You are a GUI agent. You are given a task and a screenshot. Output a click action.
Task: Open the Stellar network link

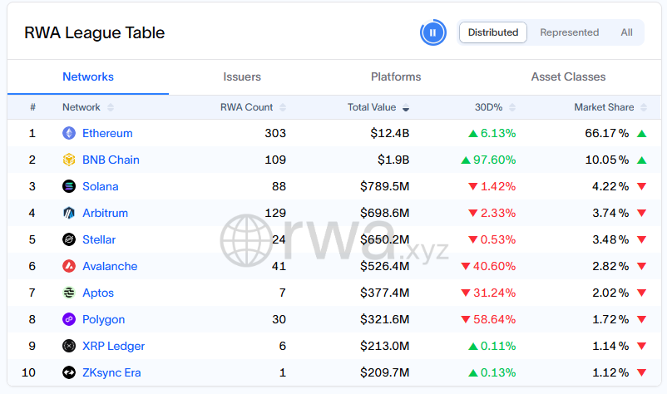click(99, 239)
